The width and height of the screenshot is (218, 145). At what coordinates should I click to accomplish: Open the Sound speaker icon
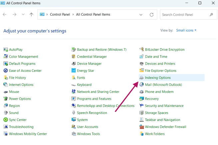point(6,113)
